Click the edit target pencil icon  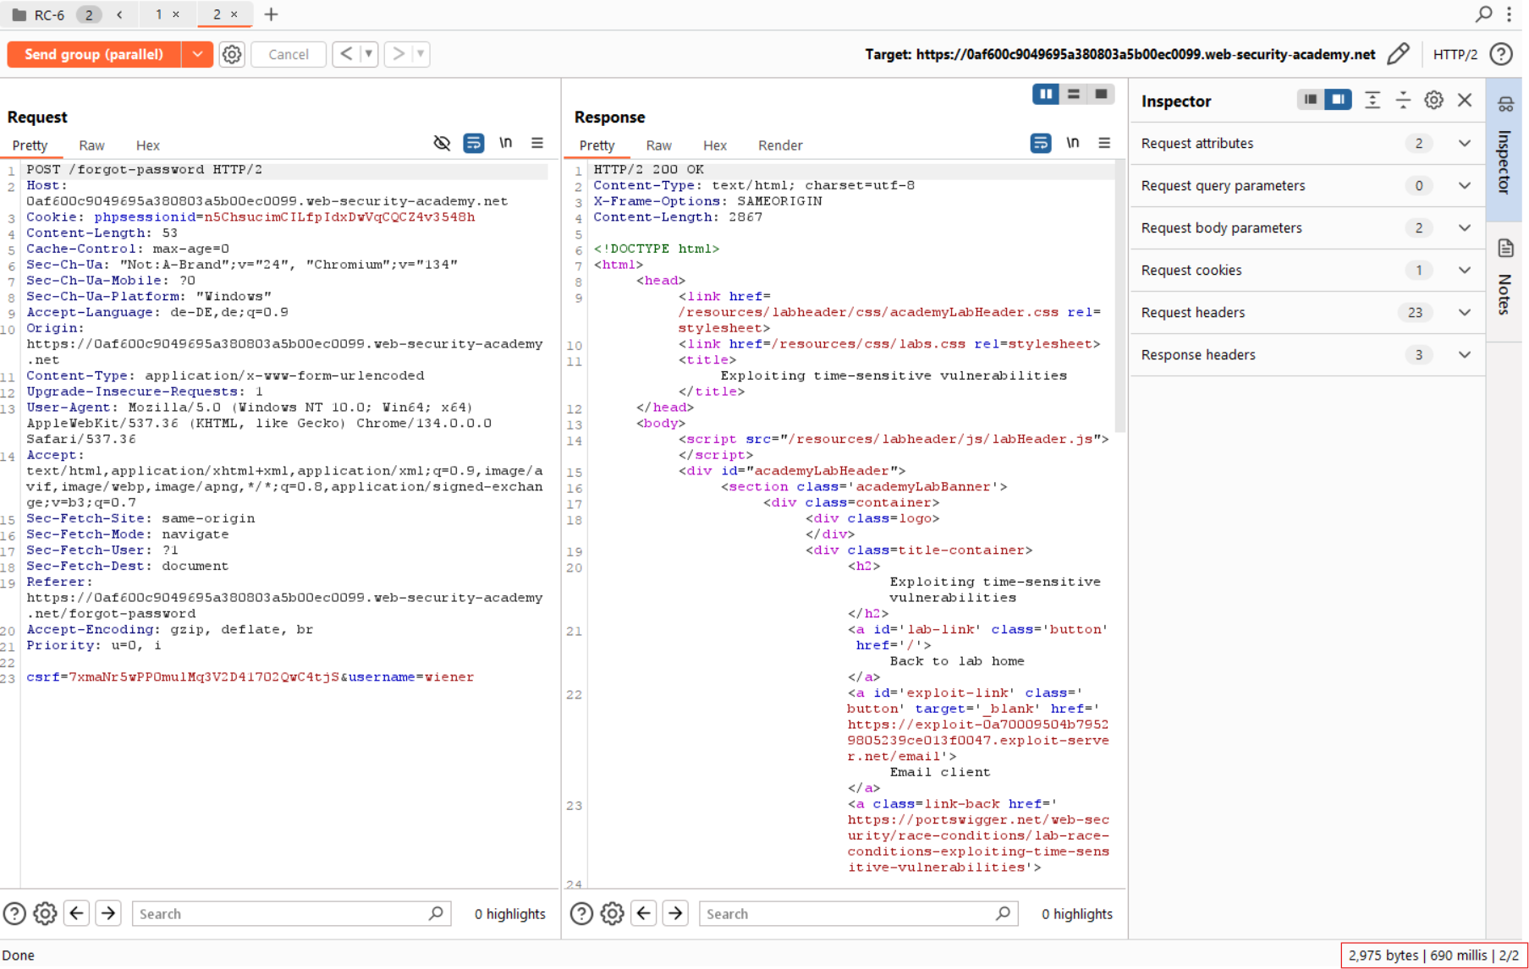[1398, 54]
